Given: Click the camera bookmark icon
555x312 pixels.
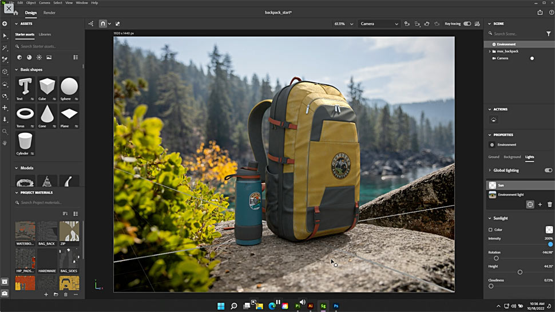Looking at the screenshot, I should click(x=407, y=23).
